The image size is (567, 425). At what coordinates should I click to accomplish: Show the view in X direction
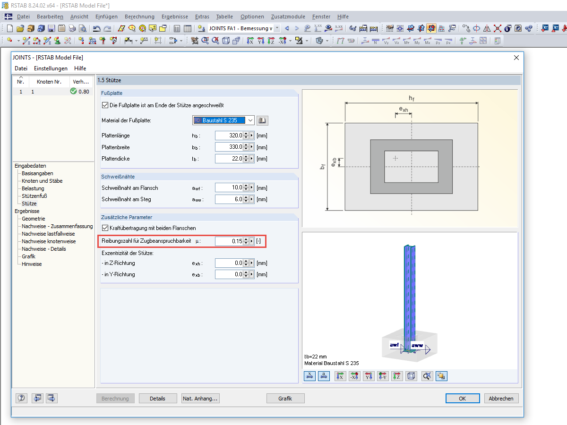[340, 376]
